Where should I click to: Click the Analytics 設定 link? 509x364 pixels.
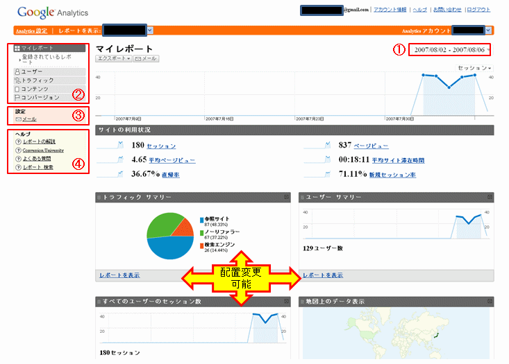click(x=31, y=31)
